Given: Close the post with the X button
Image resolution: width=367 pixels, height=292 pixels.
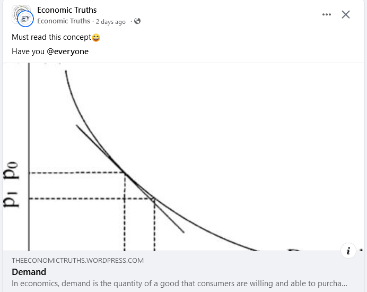Looking at the screenshot, I should (x=346, y=14).
